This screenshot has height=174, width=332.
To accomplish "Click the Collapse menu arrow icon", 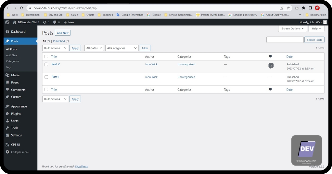I will point(7,152).
